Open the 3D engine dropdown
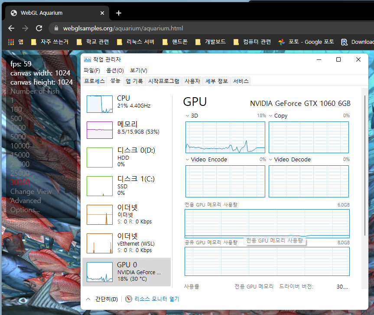 pyautogui.click(x=187, y=115)
